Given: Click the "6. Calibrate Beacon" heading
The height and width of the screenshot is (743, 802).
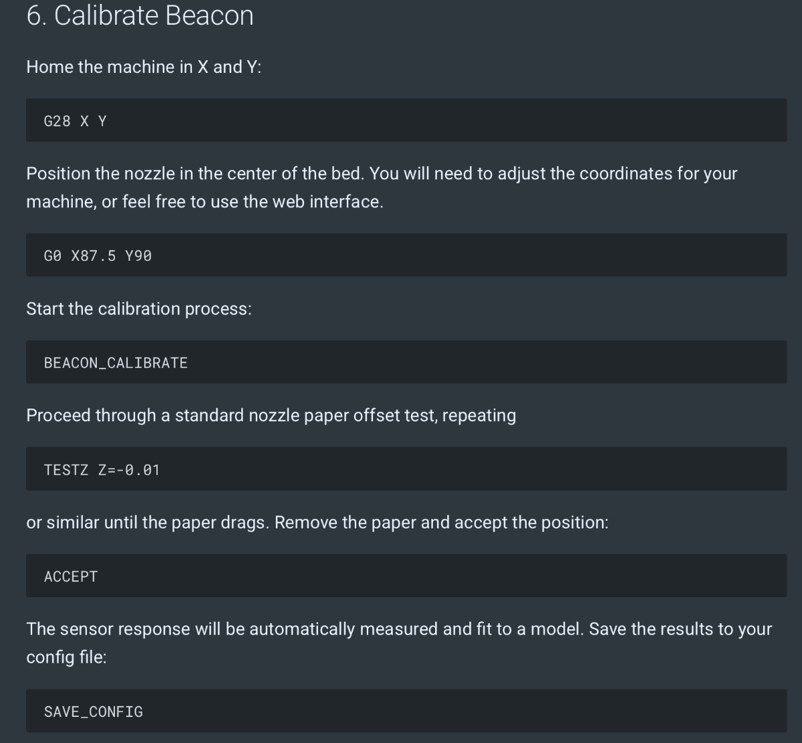Looking at the screenshot, I should 140,16.
